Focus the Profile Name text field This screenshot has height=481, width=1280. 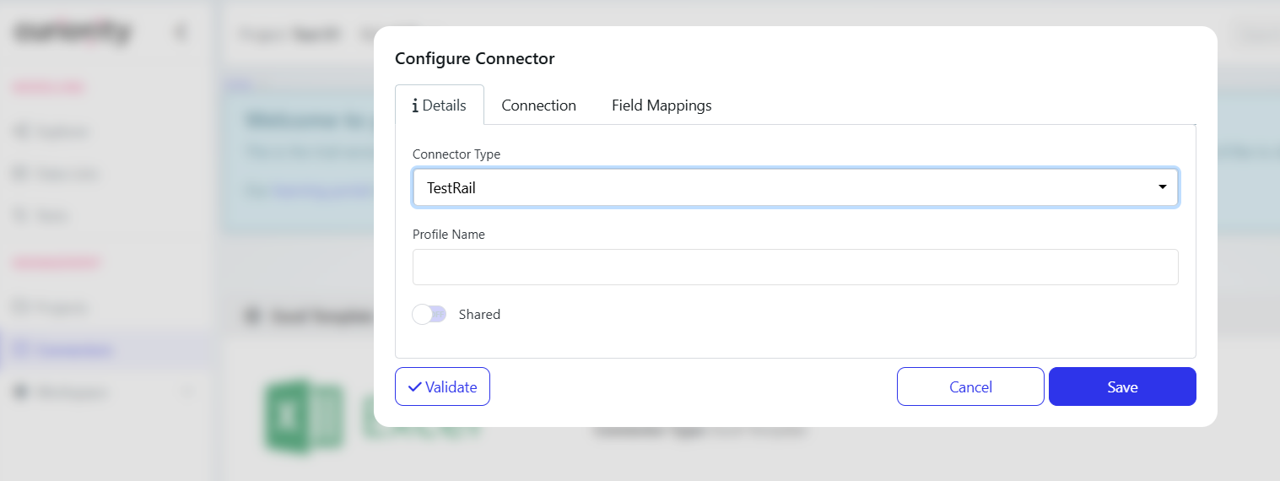click(x=795, y=267)
